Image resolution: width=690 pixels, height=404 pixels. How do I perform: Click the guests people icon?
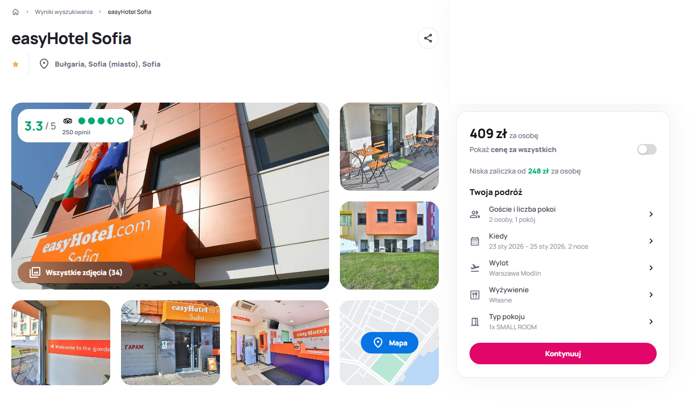tap(475, 214)
